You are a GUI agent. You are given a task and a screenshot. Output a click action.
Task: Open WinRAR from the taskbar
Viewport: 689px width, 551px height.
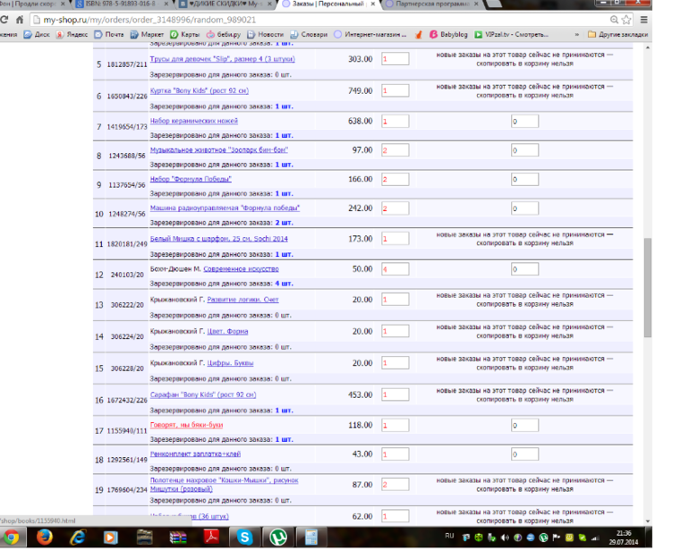(178, 537)
